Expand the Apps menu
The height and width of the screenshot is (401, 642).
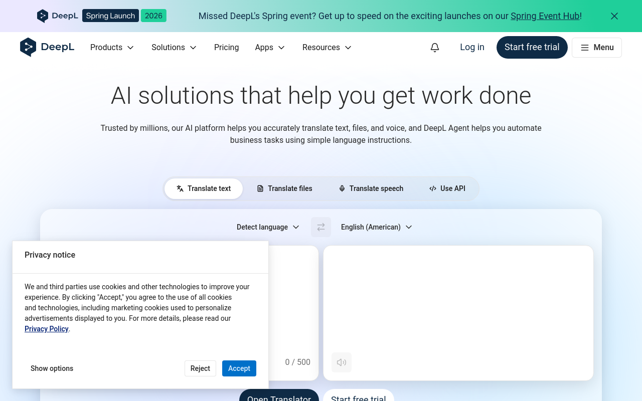click(270, 47)
